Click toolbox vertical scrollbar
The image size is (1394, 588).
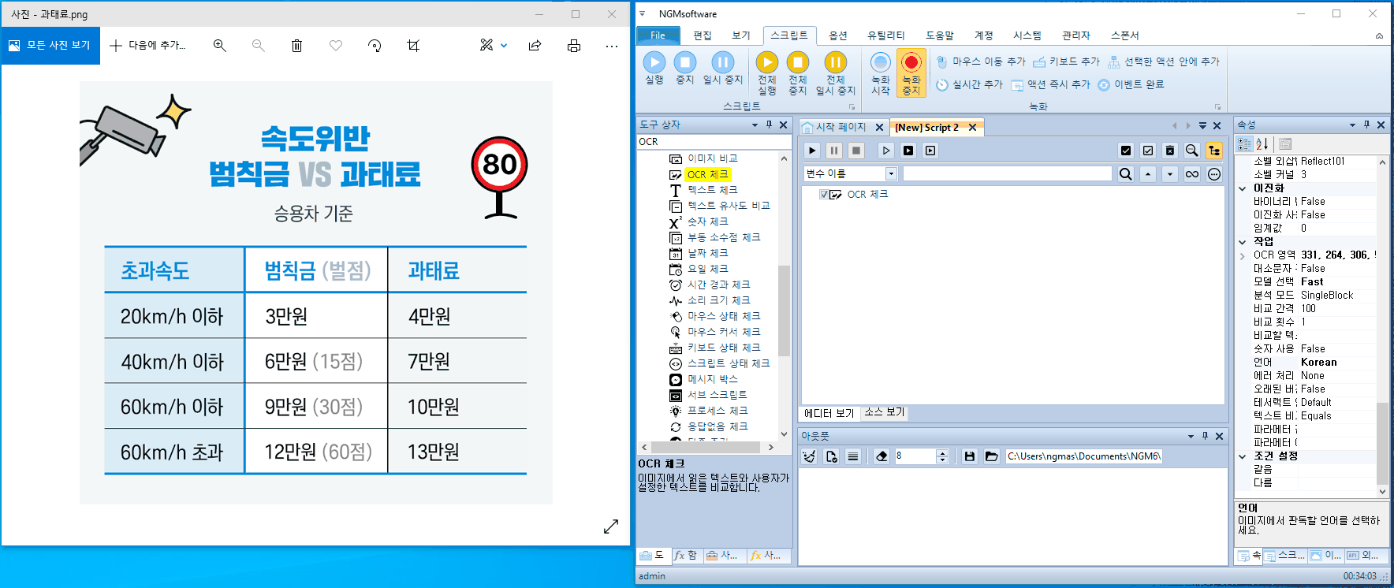784,310
